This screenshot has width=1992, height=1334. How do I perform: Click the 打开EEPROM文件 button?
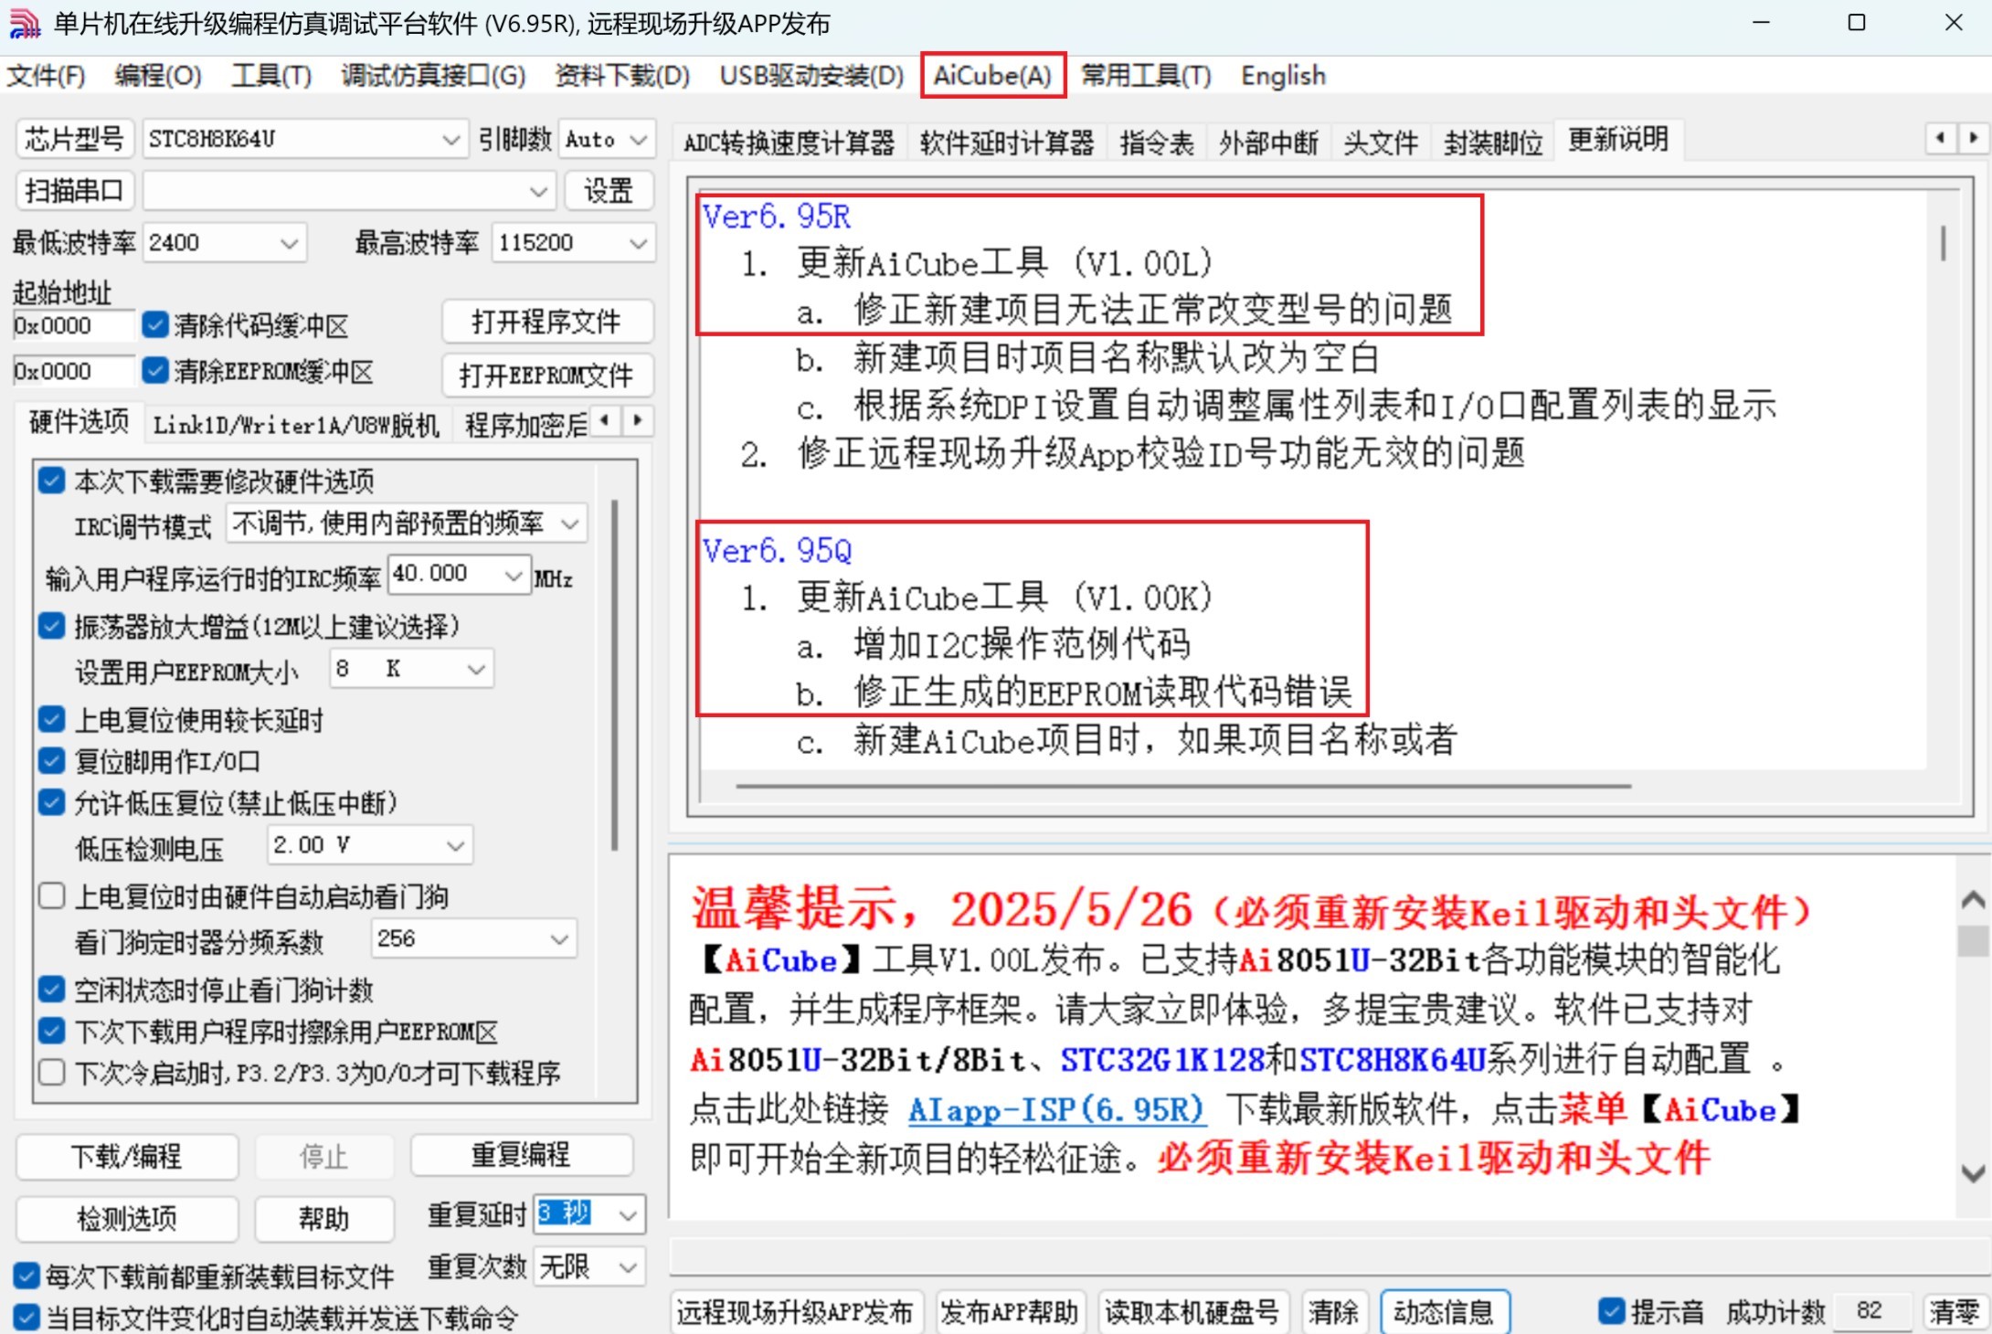(546, 375)
